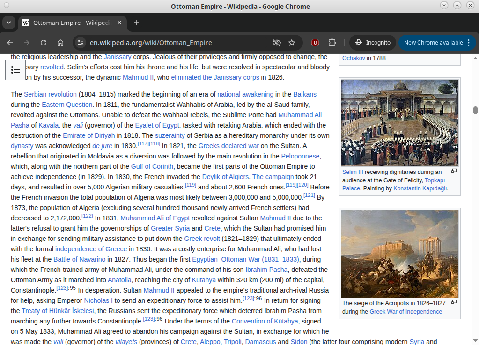
Task: Jump to citation [122]
Action: coord(87,216)
